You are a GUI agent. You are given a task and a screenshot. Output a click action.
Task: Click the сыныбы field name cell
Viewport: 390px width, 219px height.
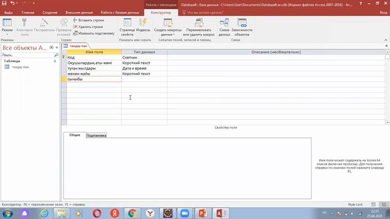(x=94, y=79)
